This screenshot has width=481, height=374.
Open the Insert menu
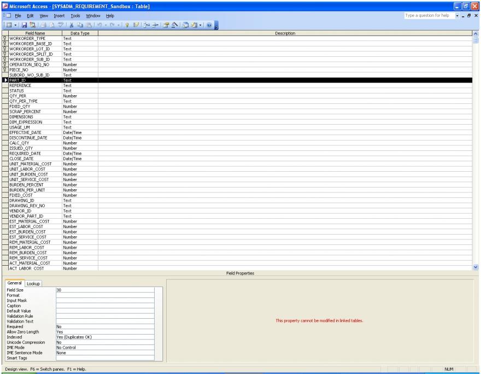click(59, 16)
